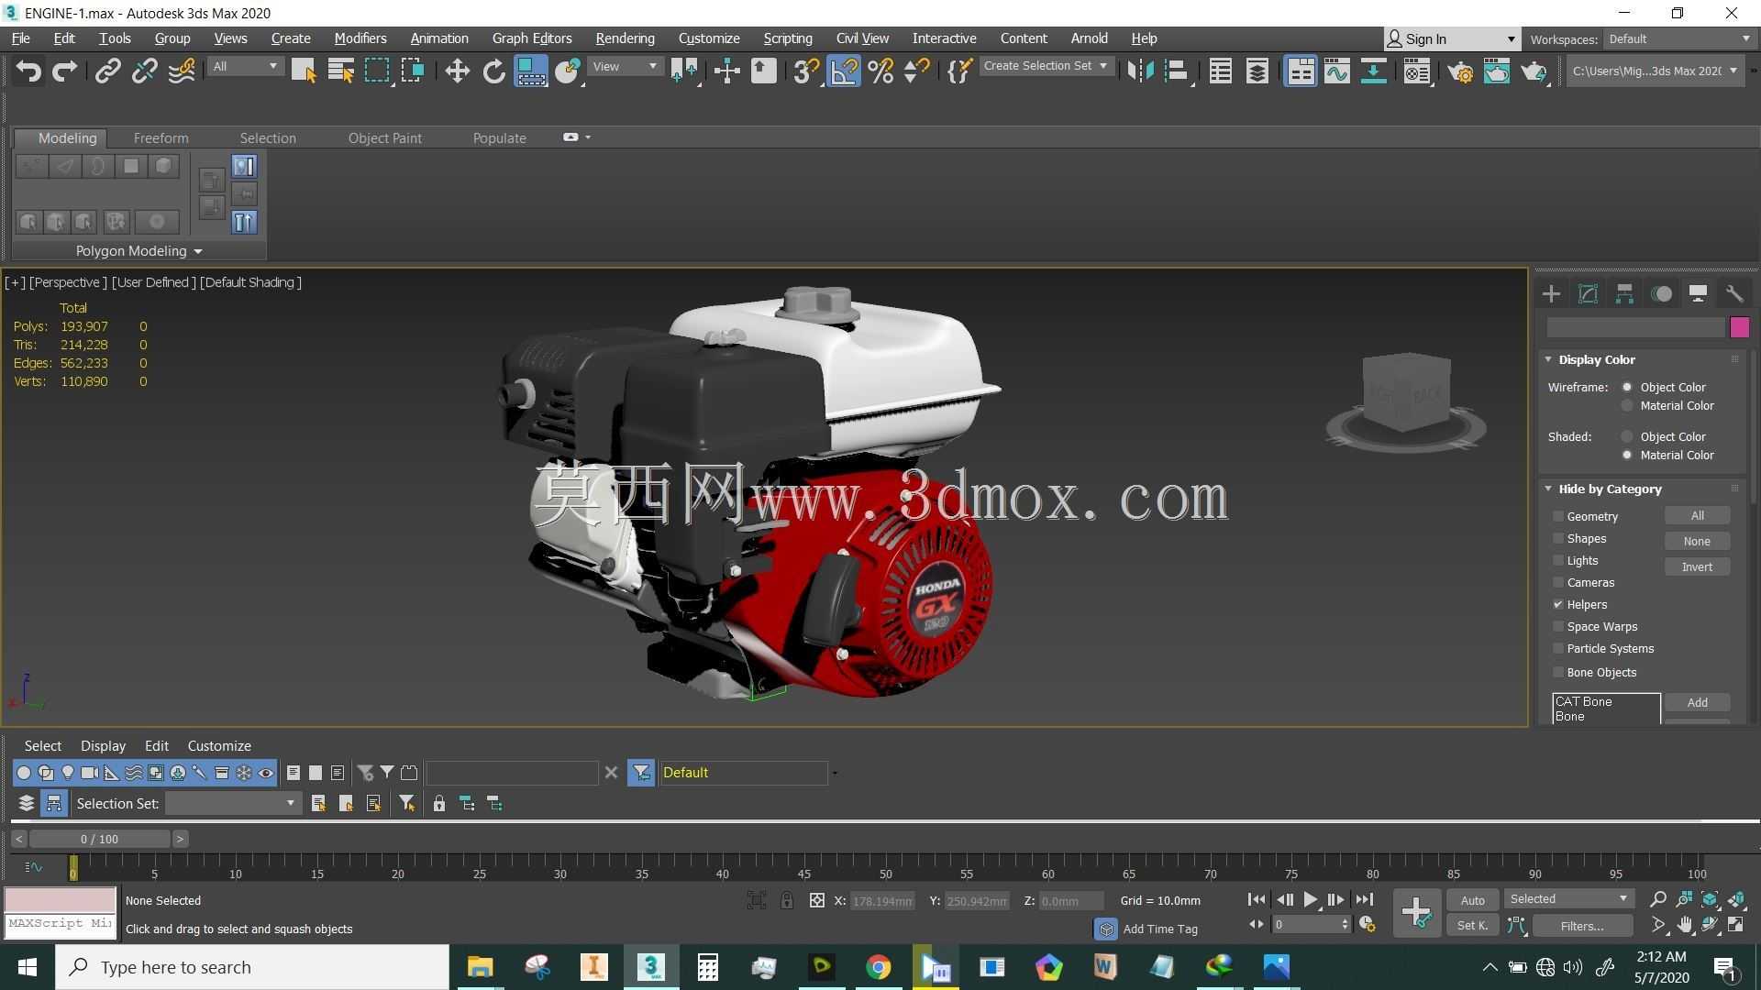Toggle the Percent Snap icon
This screenshot has width=1761, height=990.
tap(880, 71)
